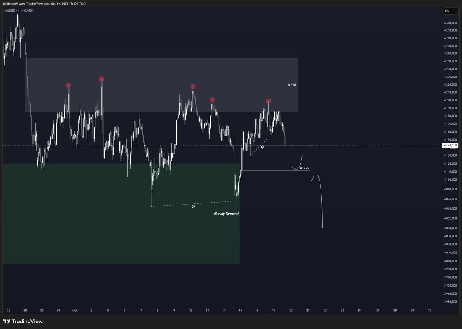Click the Oct label on the time axis
Image resolution: width=462 pixels, height=329 pixels.
[75, 310]
